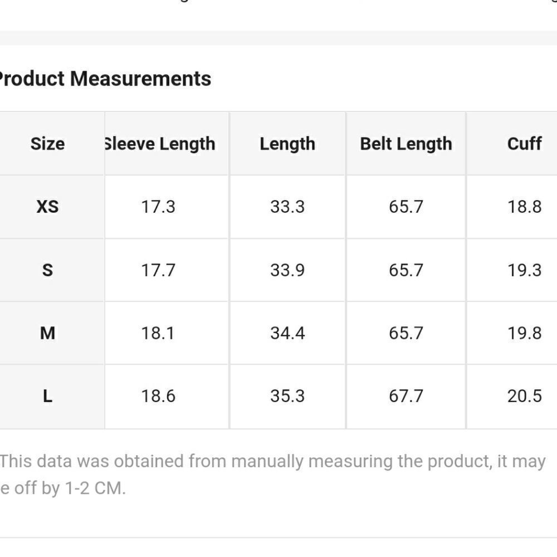Select the L size row label
This screenshot has height=557, width=557.
(47, 396)
